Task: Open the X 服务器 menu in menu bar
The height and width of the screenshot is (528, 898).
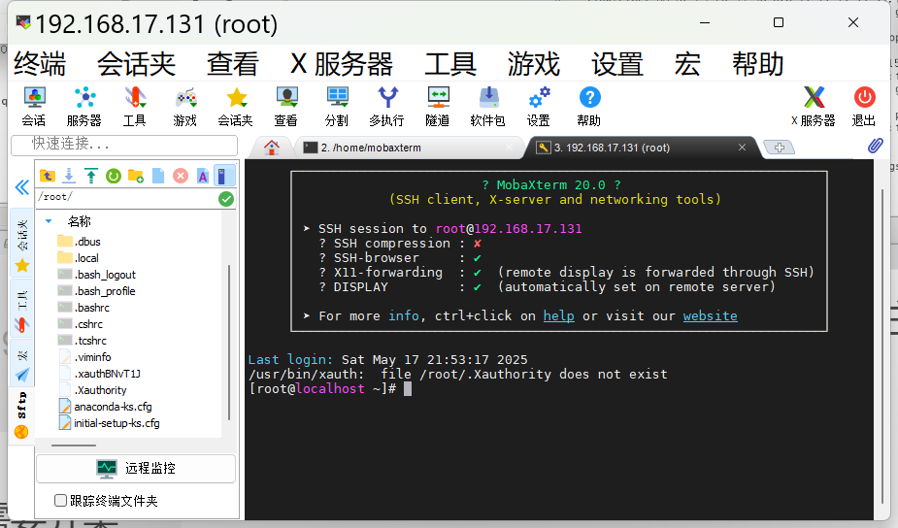Action: (342, 63)
